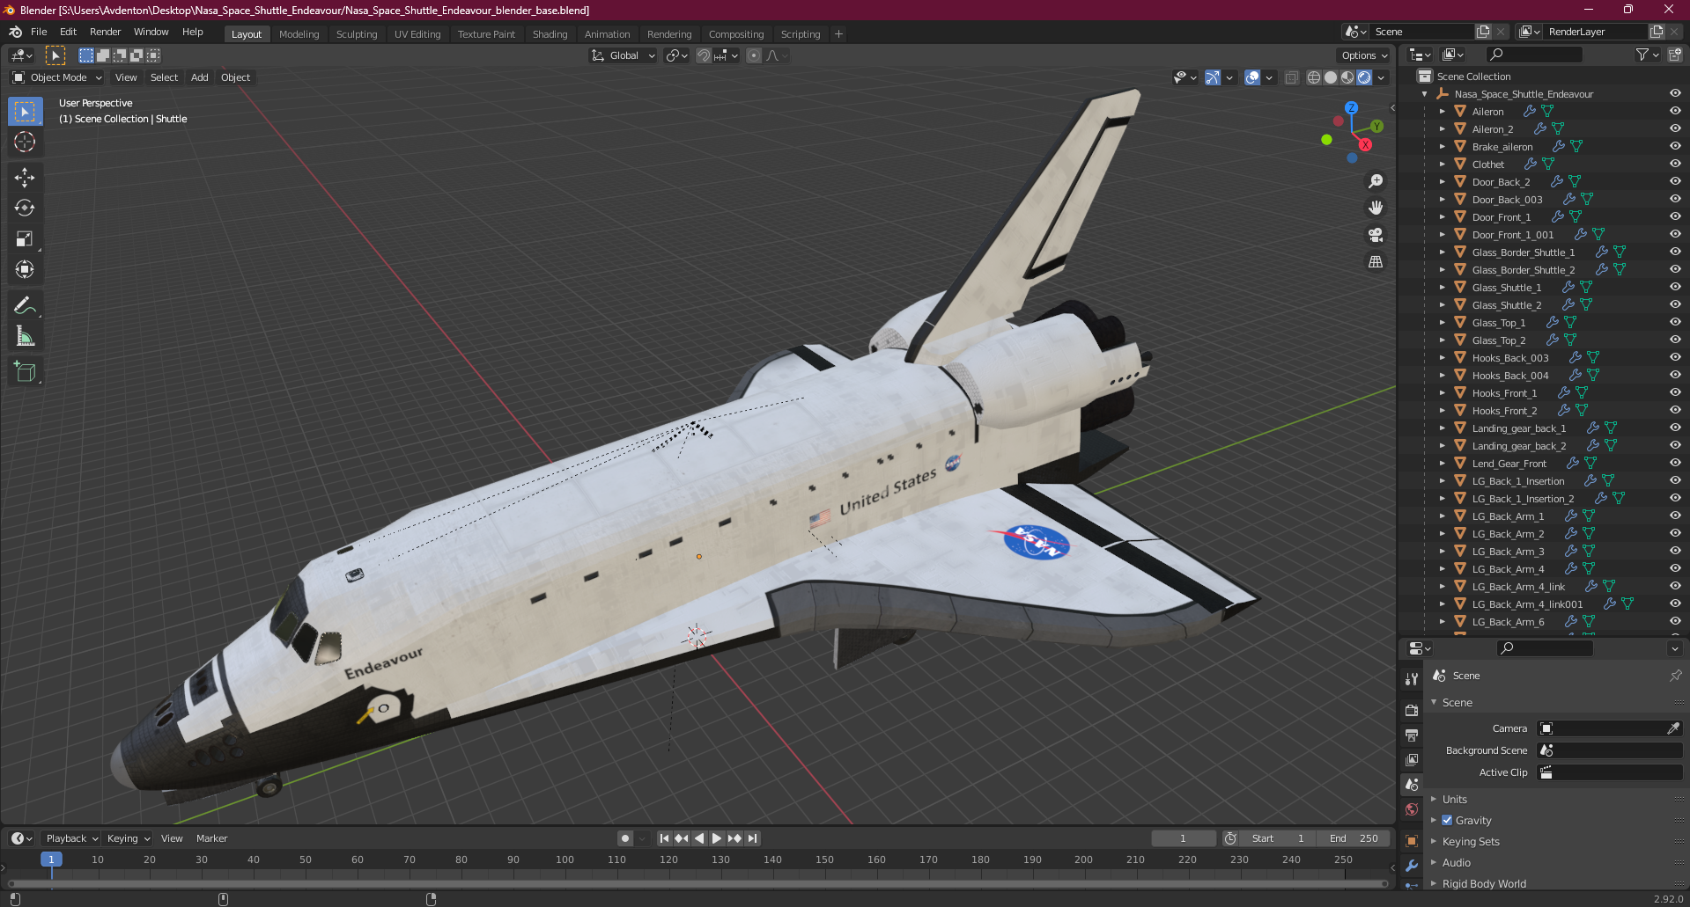1690x907 pixels.
Task: Expand the Rigid Body World panel
Action: coord(1484,883)
